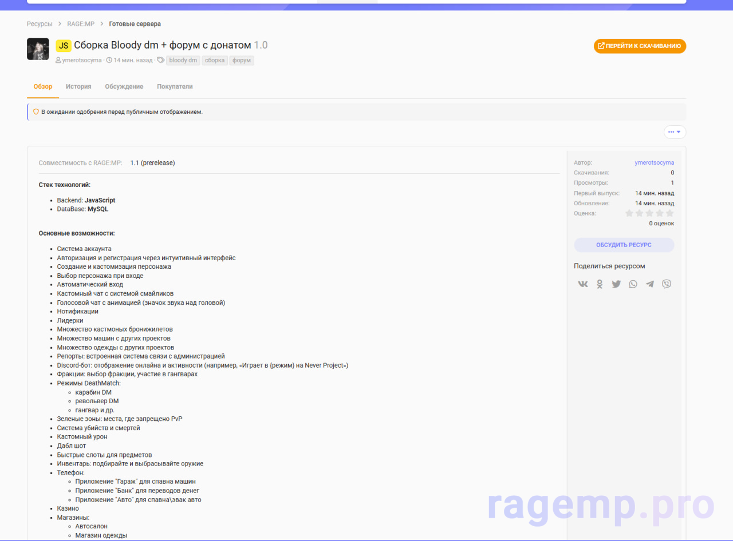Click the Backend: JavaScript line
The image size is (733, 549).
[86, 201]
